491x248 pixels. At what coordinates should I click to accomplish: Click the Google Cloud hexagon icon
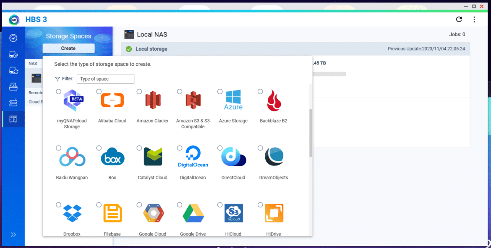click(x=154, y=213)
